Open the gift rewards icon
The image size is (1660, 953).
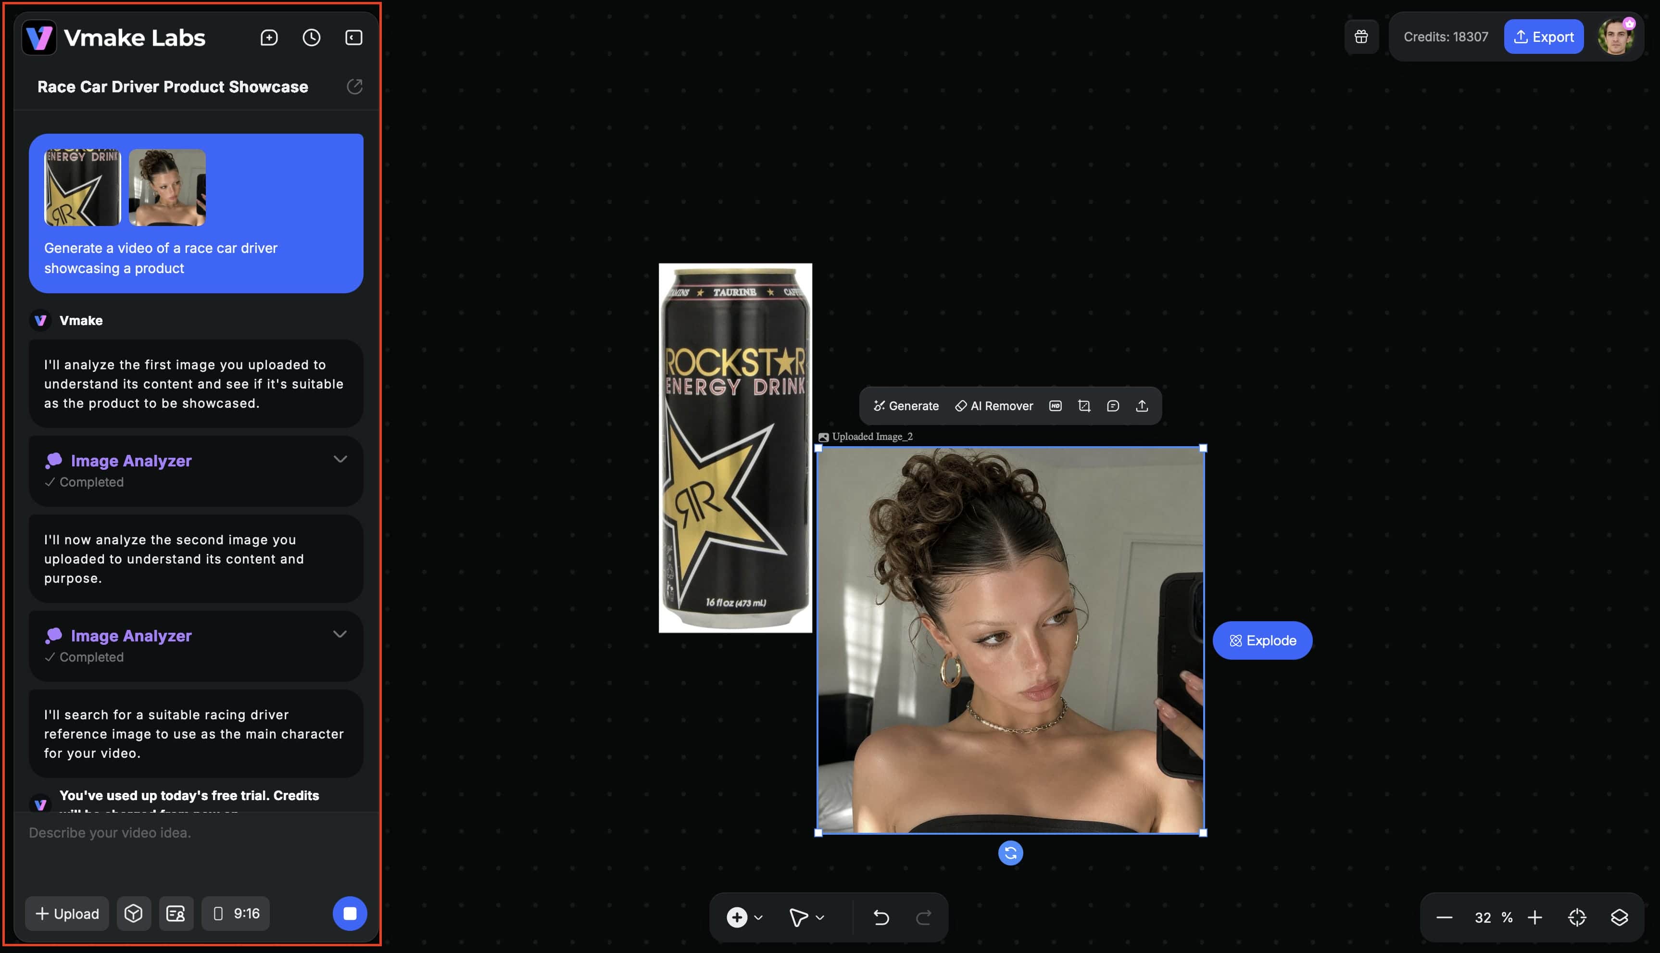[1361, 37]
